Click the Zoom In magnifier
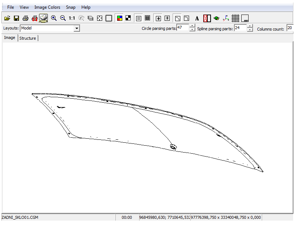The width and height of the screenshot is (296, 225). pyautogui.click(x=54, y=18)
